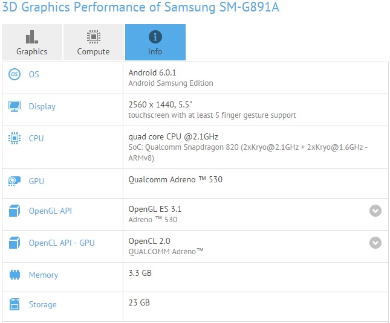The height and width of the screenshot is (323, 390).
Task: Click the OpenCL API cube icon
Action: pyautogui.click(x=15, y=243)
